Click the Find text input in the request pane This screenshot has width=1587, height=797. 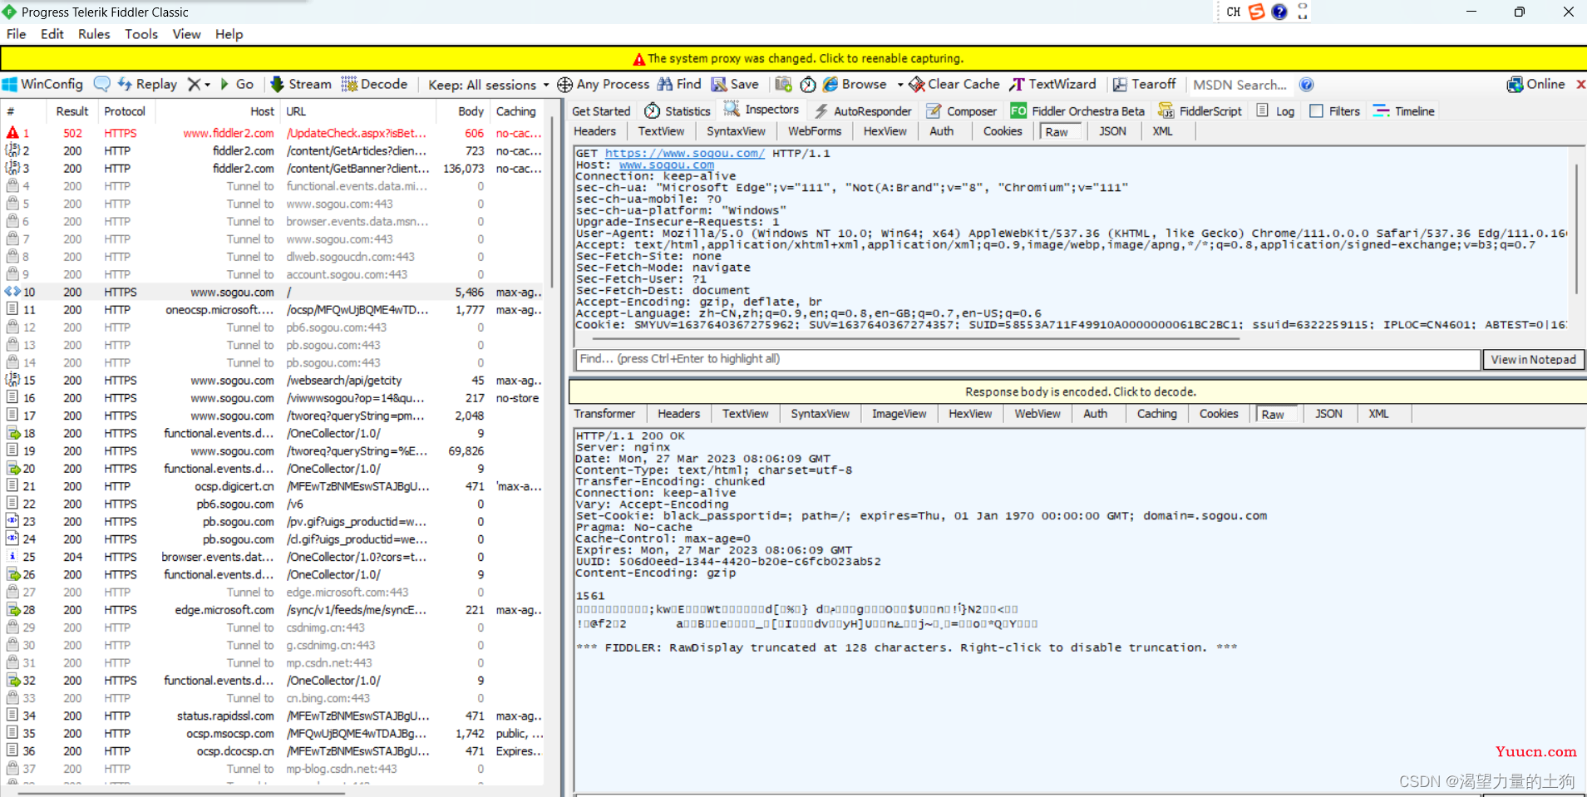1027,359
